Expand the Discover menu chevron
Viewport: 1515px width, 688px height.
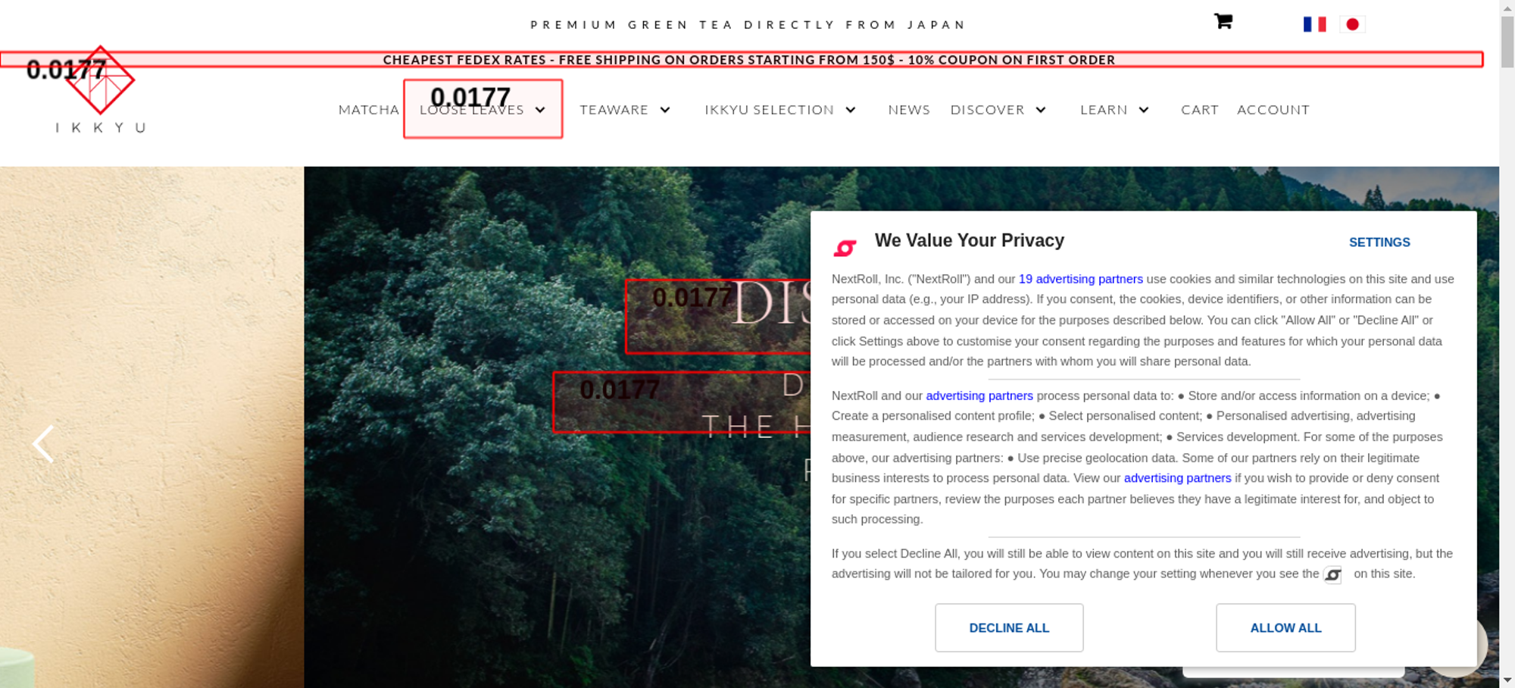point(1041,110)
